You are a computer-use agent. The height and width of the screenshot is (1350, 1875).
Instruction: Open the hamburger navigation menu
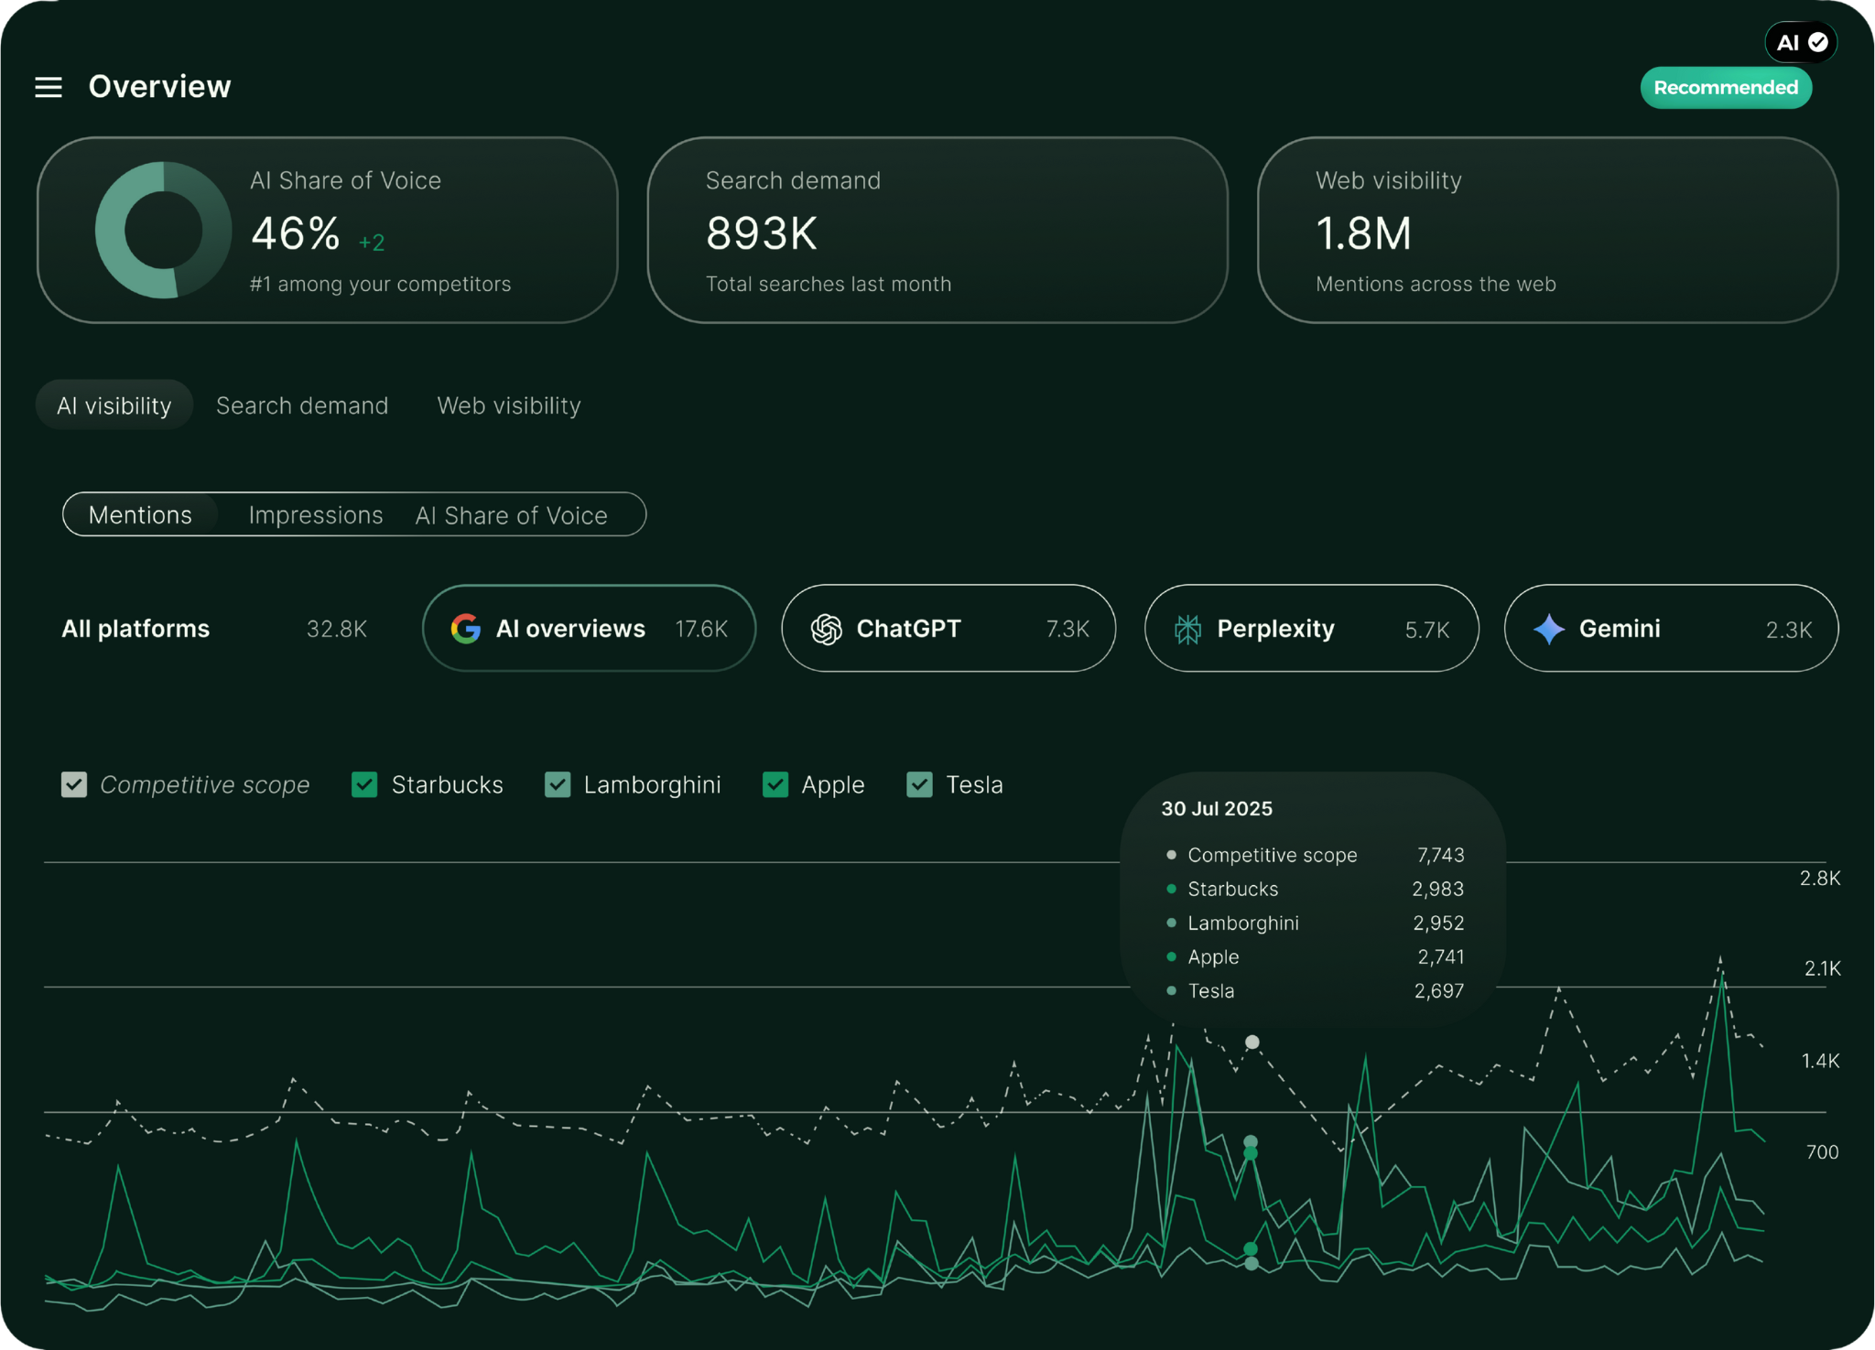pyautogui.click(x=49, y=87)
